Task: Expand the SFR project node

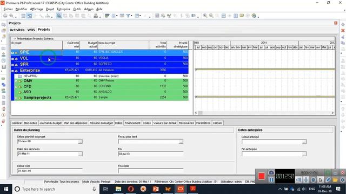Action: pyautogui.click(x=12, y=65)
